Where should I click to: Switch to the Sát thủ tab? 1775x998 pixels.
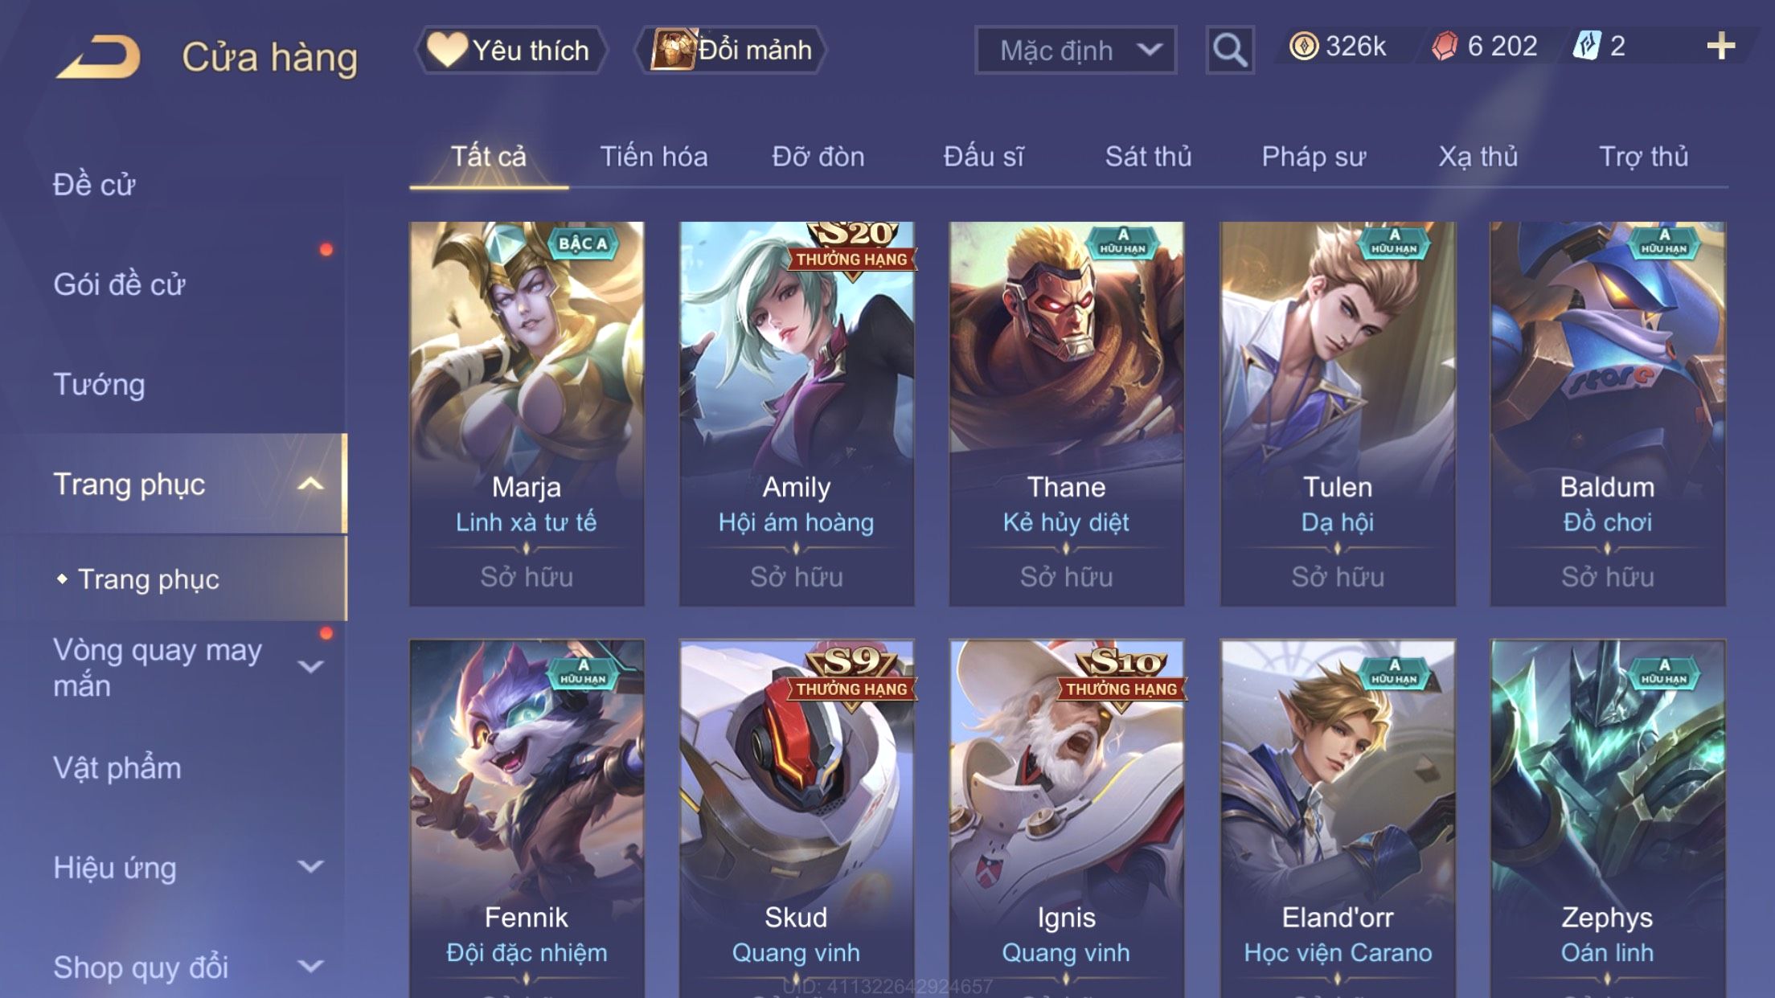tap(1148, 157)
